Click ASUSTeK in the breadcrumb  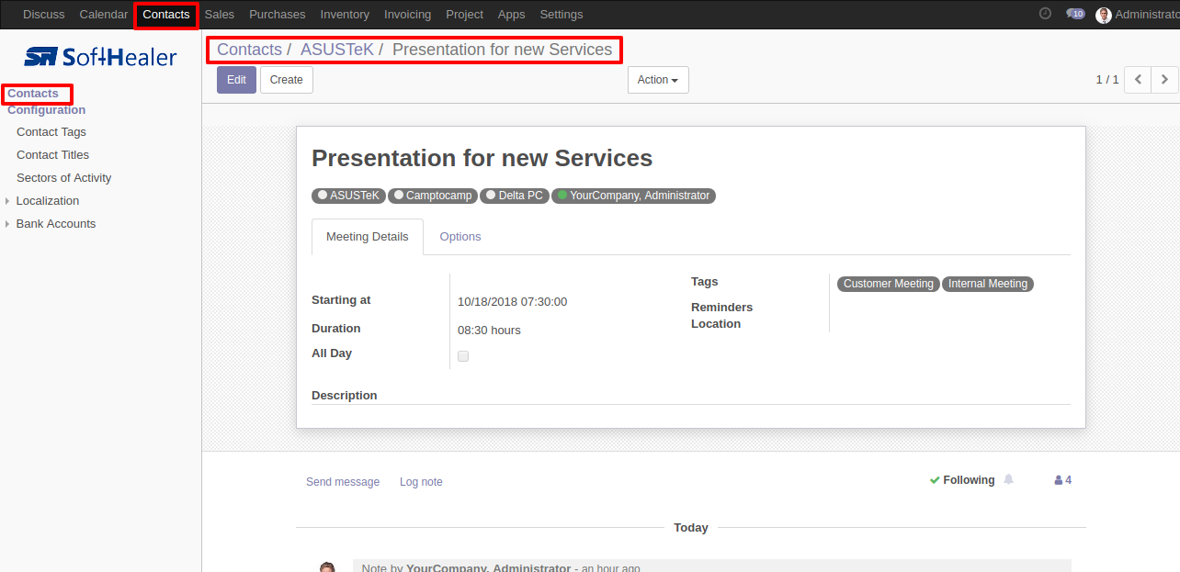click(x=337, y=50)
